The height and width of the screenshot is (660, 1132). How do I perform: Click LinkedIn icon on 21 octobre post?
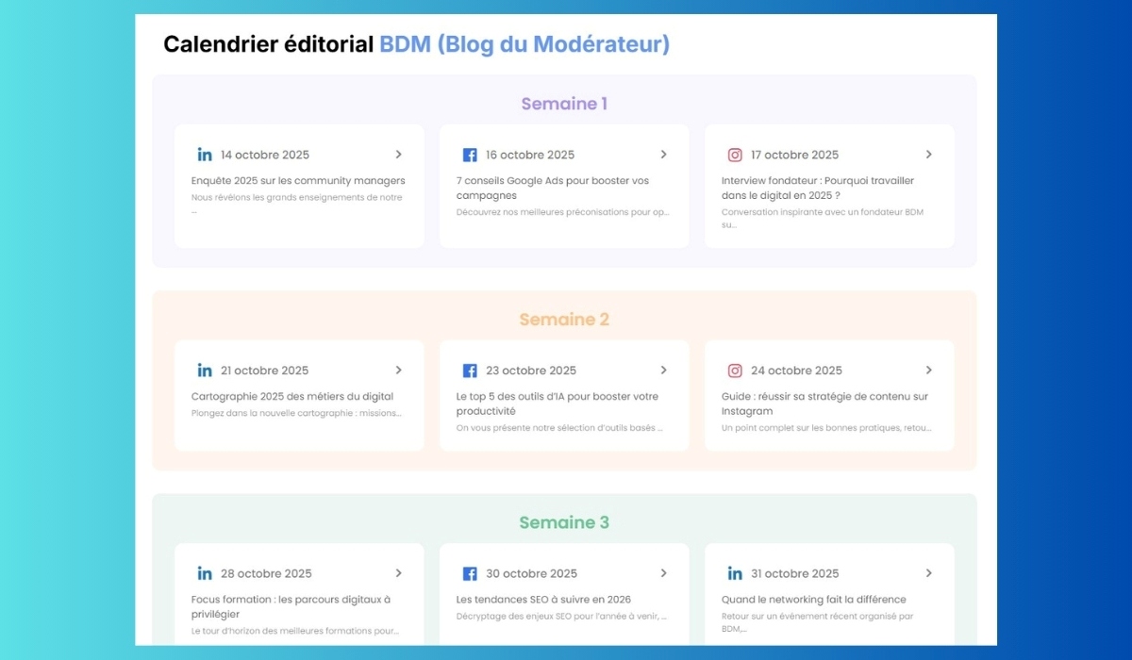205,371
